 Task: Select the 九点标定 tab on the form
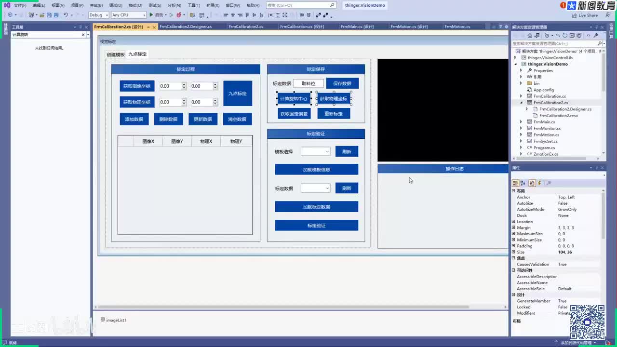137,54
